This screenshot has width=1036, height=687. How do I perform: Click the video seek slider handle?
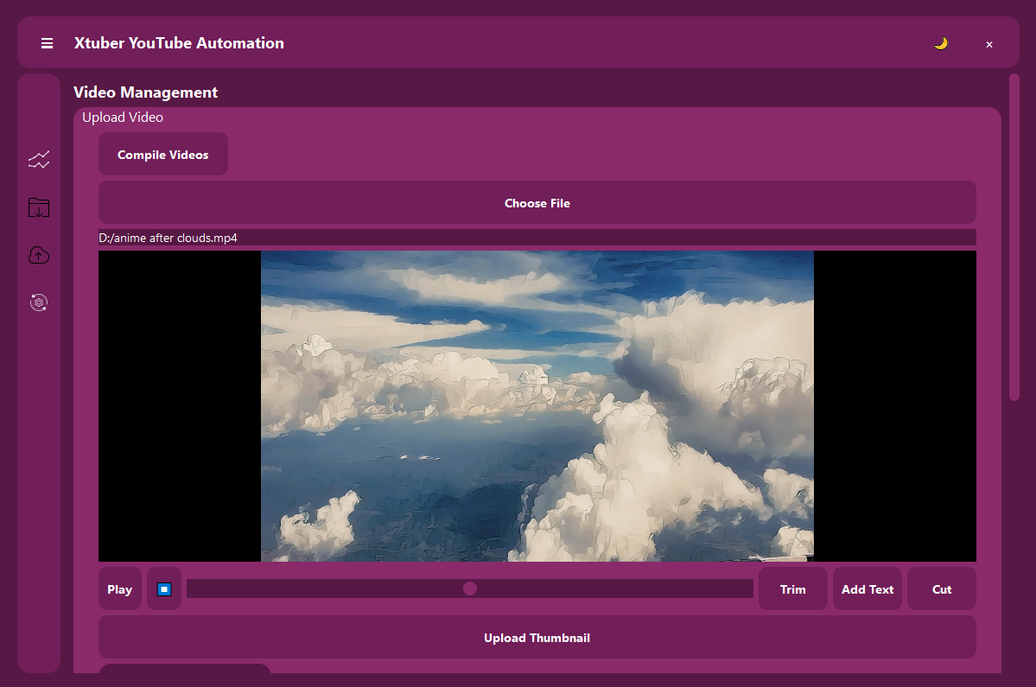point(470,588)
